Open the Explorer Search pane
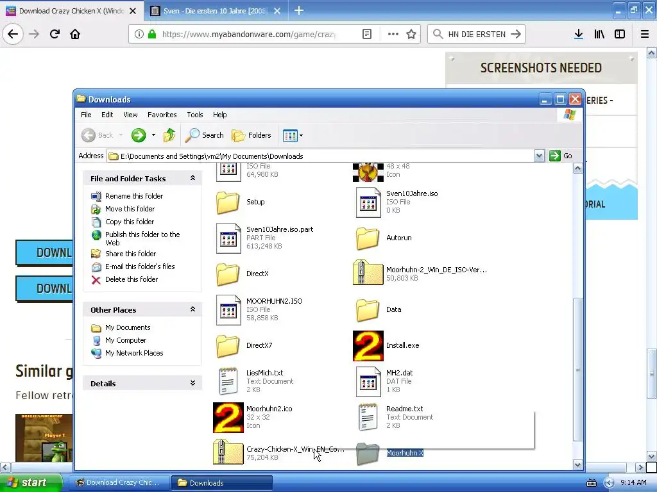This screenshot has width=657, height=492. (205, 135)
